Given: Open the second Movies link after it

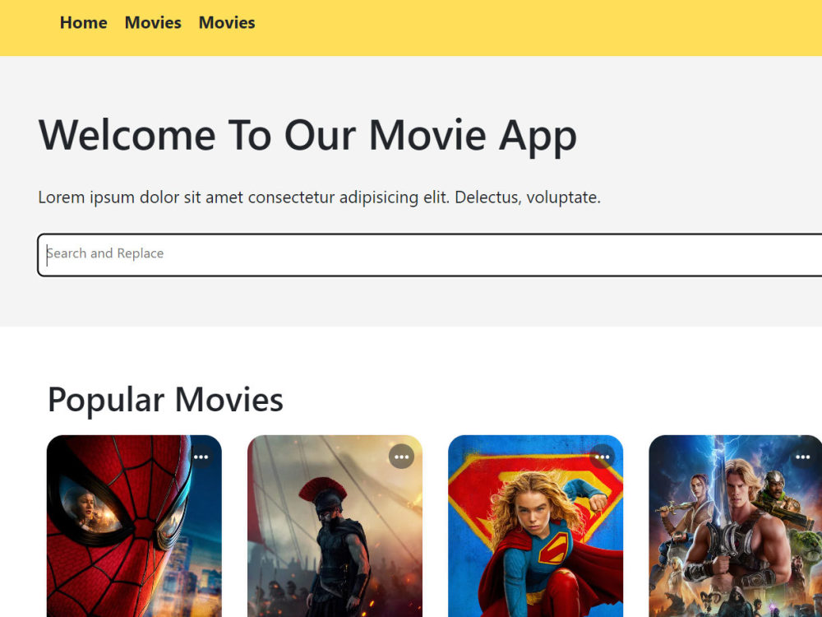Looking at the screenshot, I should pos(227,22).
